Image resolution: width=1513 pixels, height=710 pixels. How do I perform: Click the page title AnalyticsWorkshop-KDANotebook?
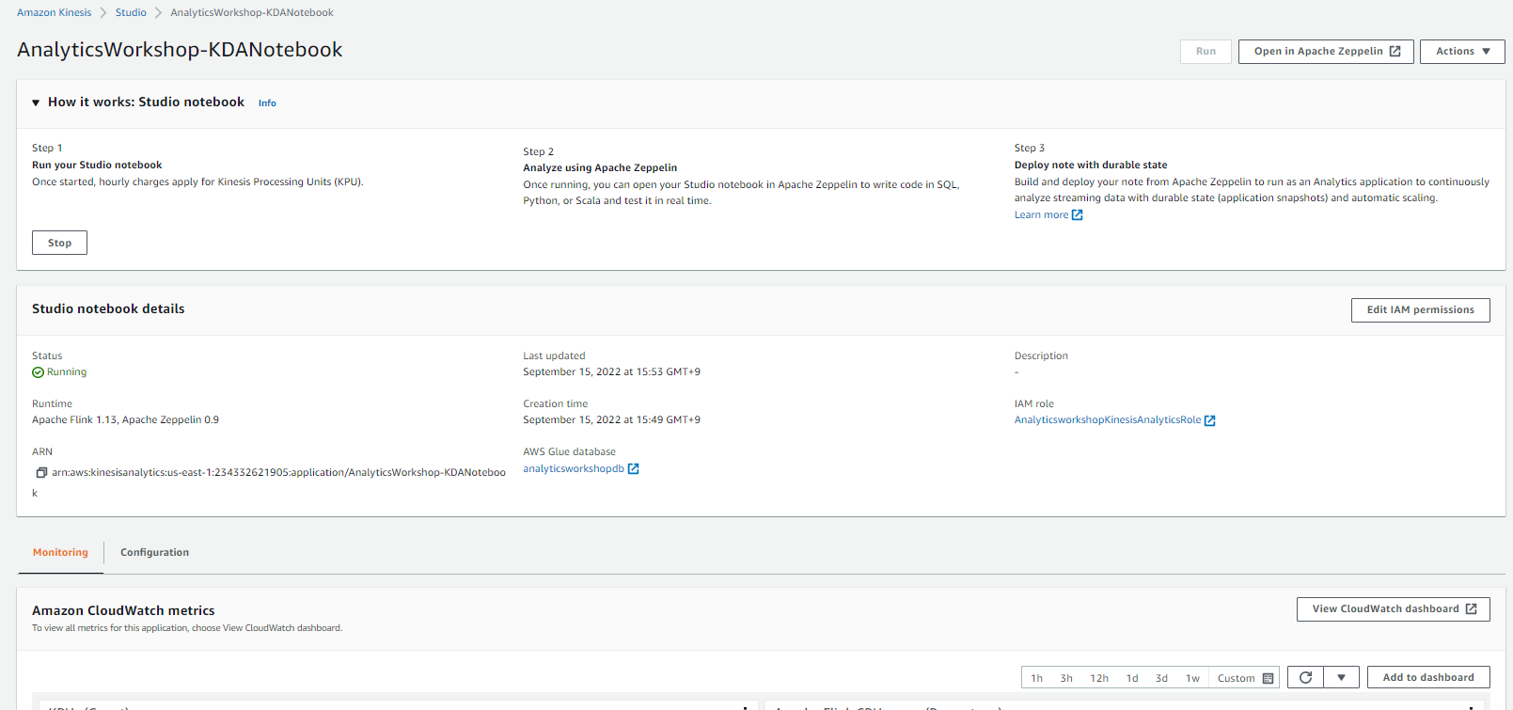180,50
